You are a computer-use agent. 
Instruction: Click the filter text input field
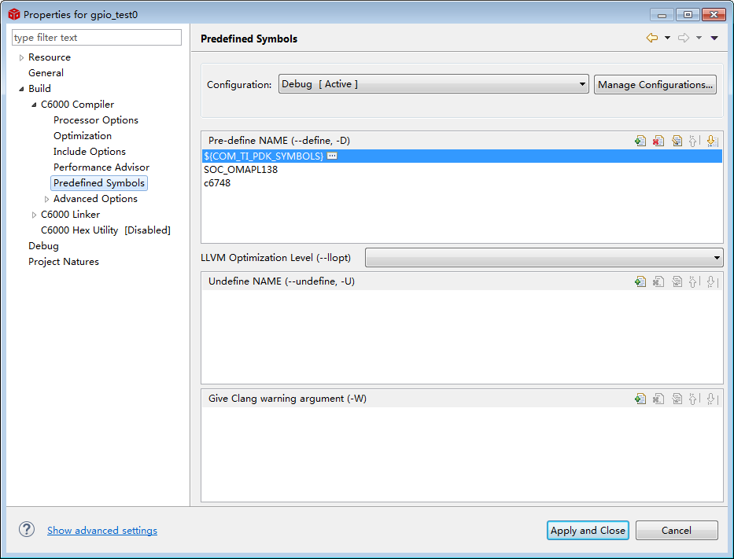click(x=96, y=38)
